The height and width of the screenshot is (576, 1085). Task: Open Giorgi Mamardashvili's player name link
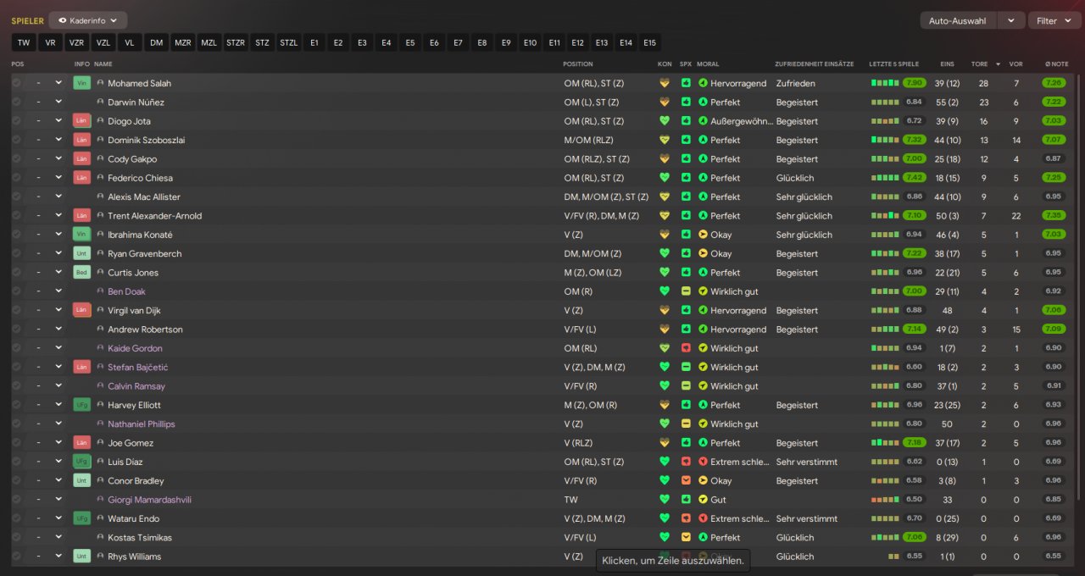tap(149, 500)
